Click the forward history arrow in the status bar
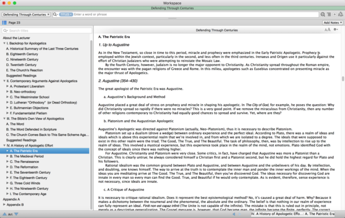Image resolution: width=345 pixels, height=218 pixels. 240,214
